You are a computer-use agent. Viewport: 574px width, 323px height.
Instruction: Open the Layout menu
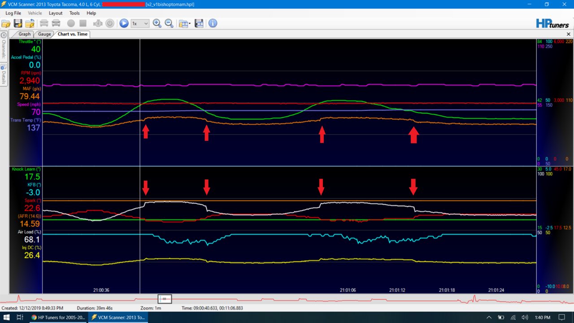coord(56,13)
